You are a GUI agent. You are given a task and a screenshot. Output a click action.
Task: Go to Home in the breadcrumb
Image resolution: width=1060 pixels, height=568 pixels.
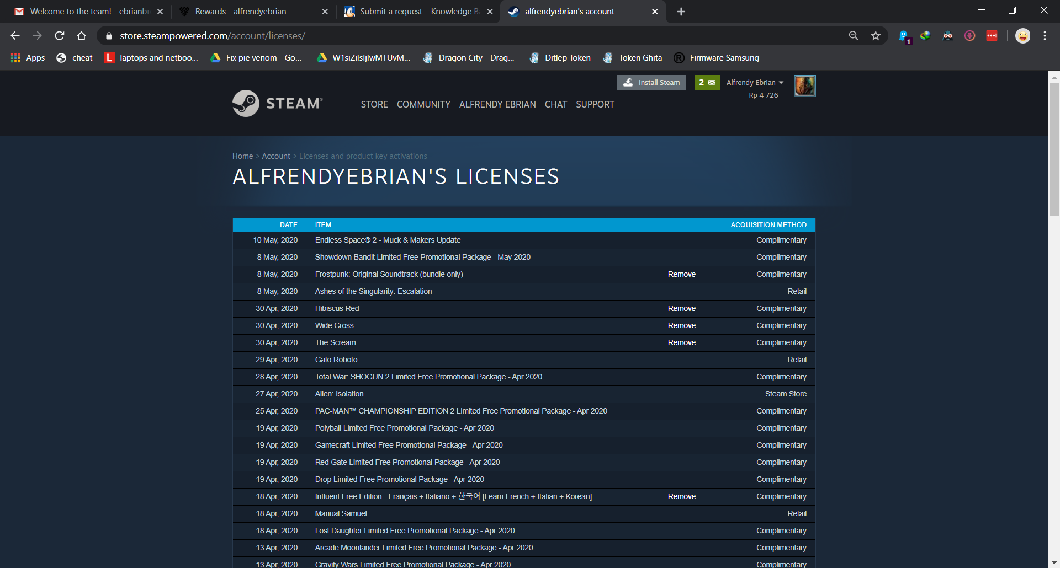pyautogui.click(x=242, y=156)
